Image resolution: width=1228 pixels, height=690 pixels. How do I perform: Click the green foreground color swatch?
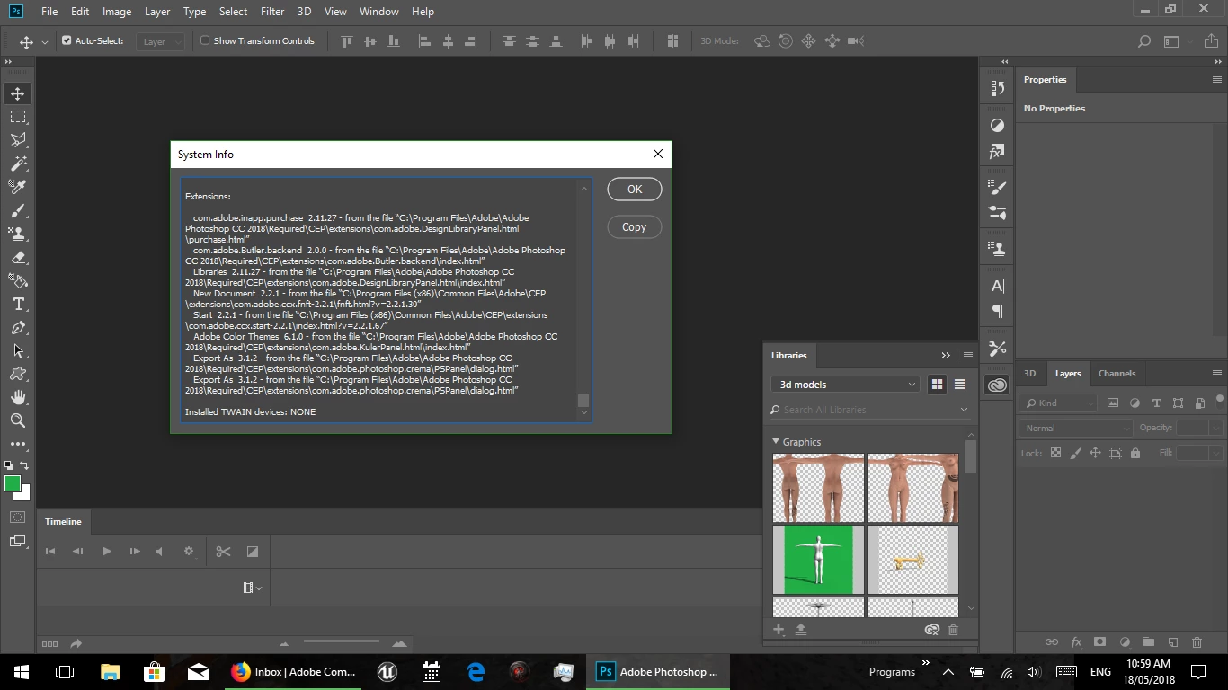(x=12, y=483)
